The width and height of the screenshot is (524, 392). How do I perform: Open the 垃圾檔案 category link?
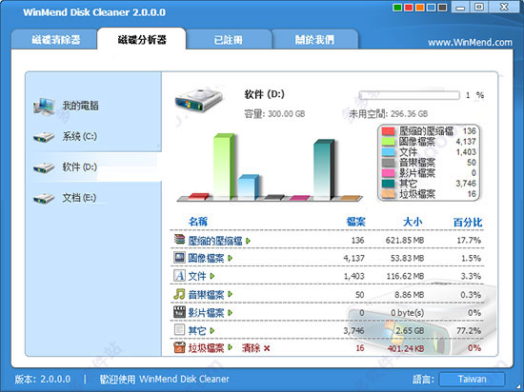click(206, 348)
